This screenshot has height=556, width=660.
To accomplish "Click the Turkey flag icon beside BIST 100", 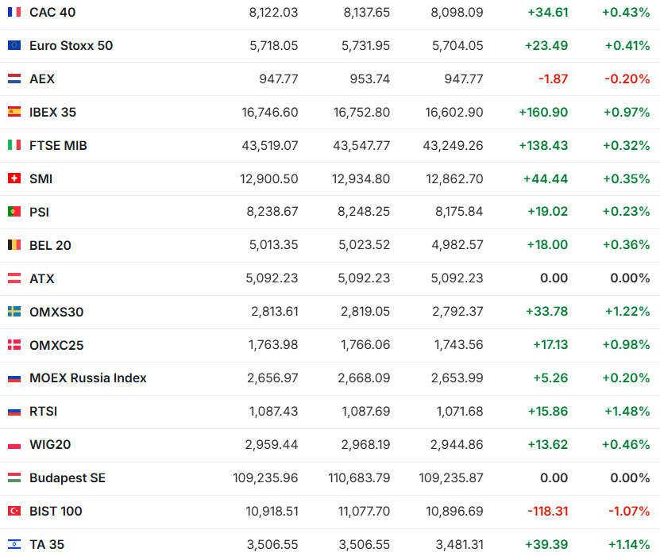I will (x=14, y=511).
